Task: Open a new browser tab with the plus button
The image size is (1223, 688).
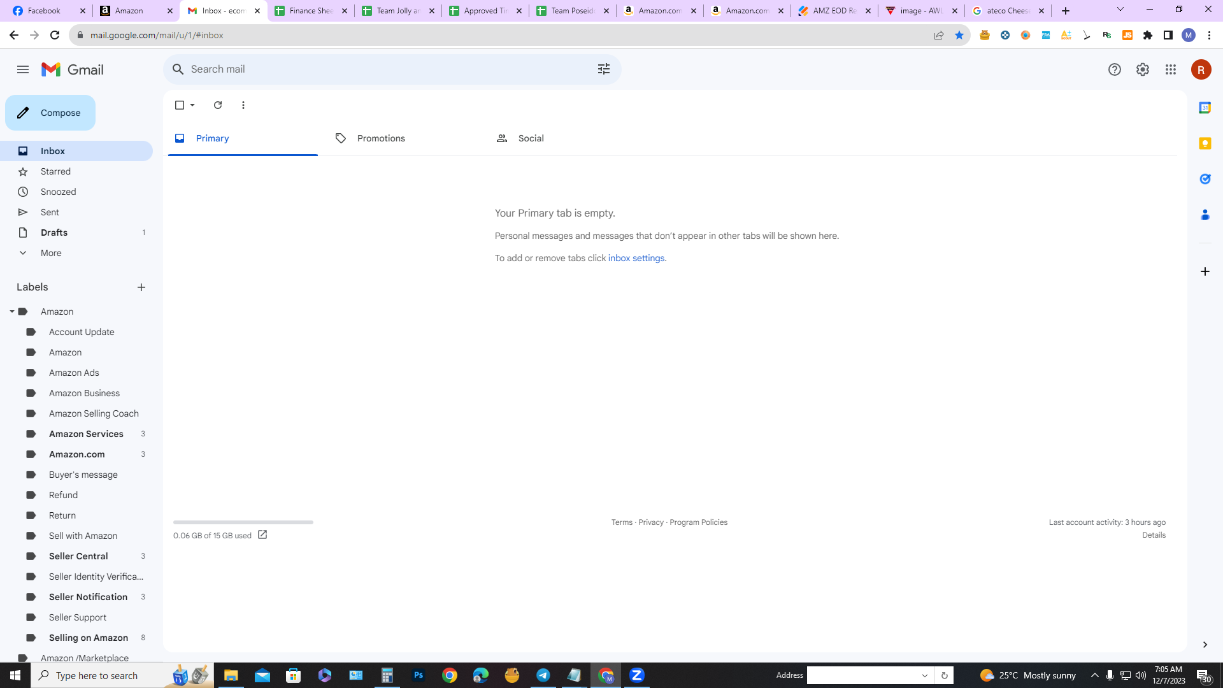Action: (1066, 11)
